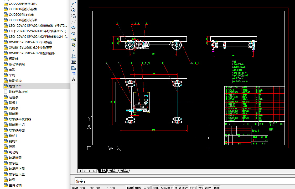Select the Multiline Text A tool
The image size is (295, 189).
(x=74, y=79)
